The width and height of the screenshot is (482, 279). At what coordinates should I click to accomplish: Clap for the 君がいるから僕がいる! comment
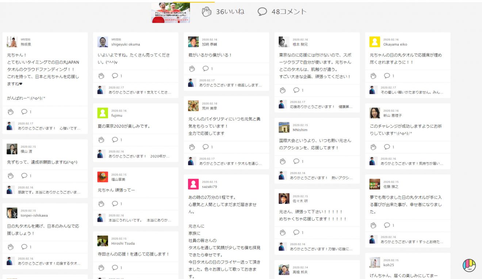pyautogui.click(x=192, y=68)
